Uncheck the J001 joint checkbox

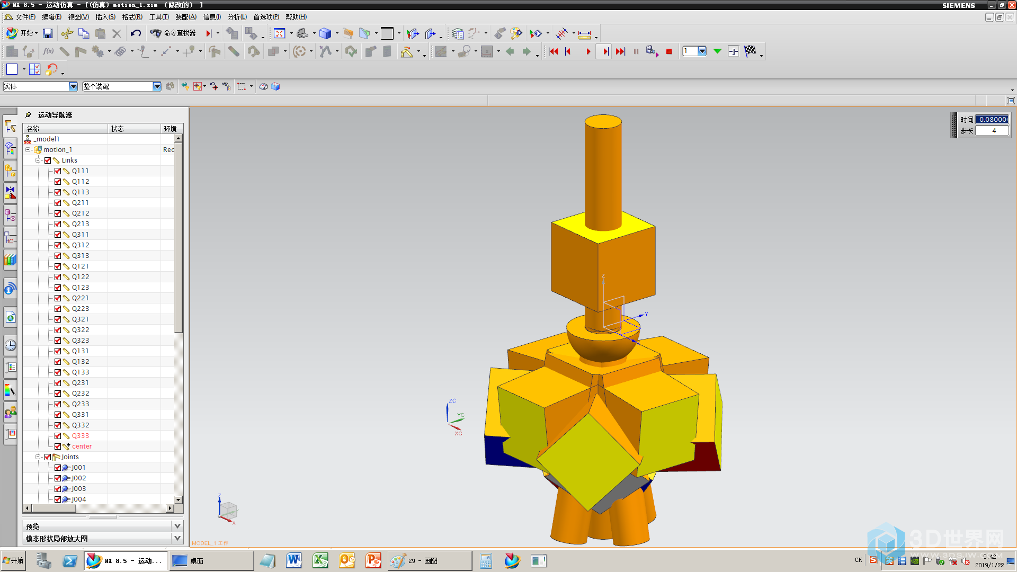[x=58, y=468]
